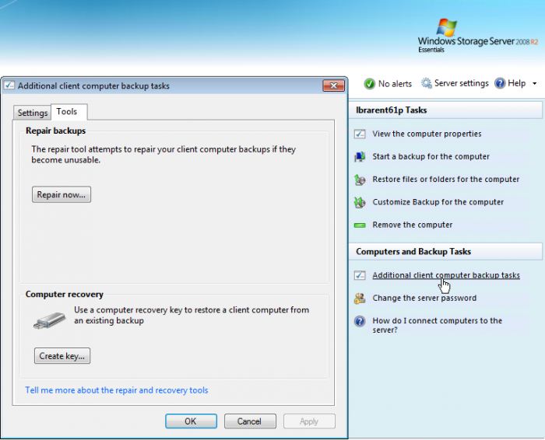Click the computer recovery key description text

tap(192, 315)
